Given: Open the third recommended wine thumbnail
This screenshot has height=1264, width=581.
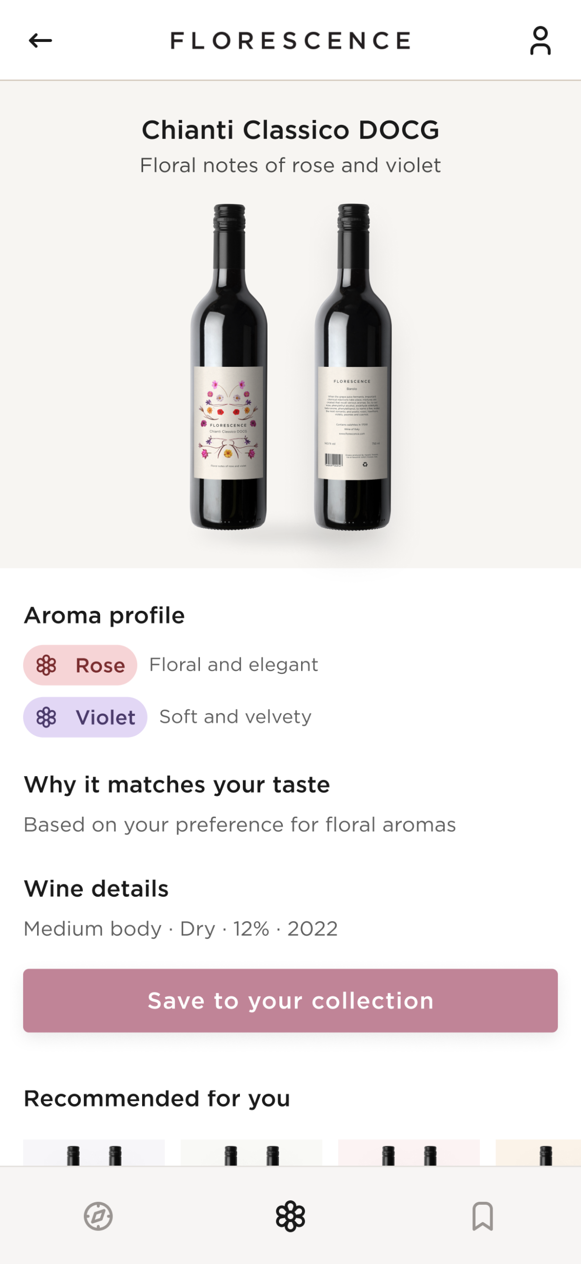Looking at the screenshot, I should tap(409, 1152).
